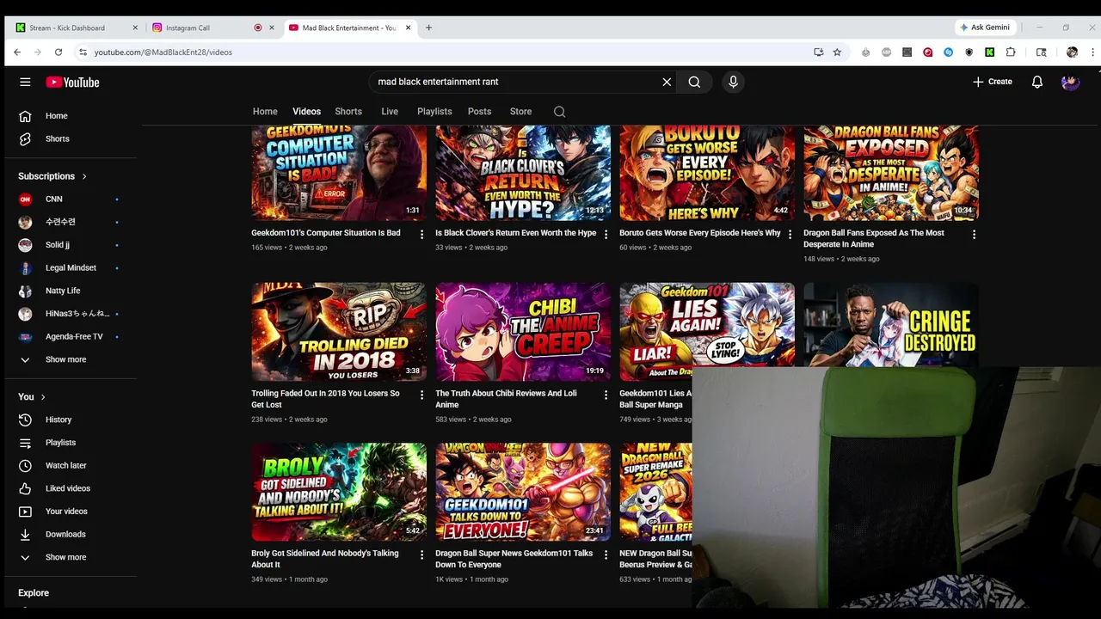Open the You section chevron header

pyautogui.click(x=32, y=396)
